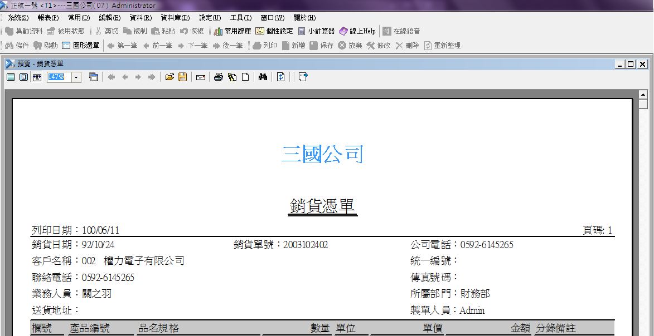Select the fit page width view button

pos(37,77)
